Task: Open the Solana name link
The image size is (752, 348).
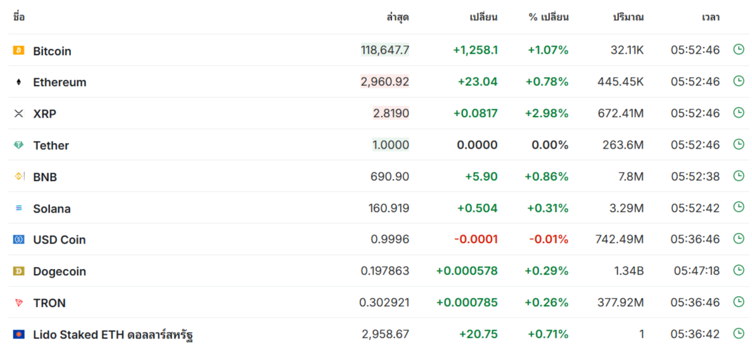Action: tap(52, 209)
